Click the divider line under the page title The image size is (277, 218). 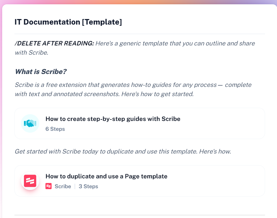[x=140, y=34]
